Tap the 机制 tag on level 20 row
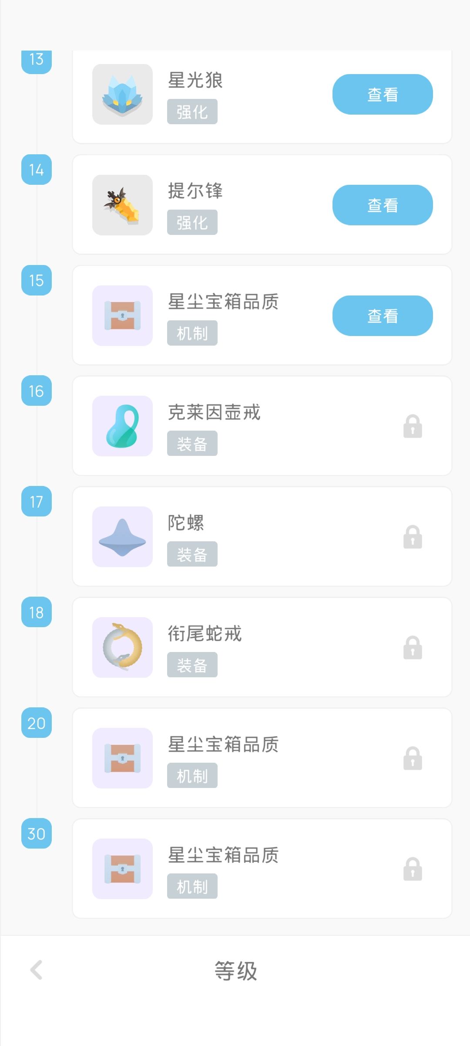 tap(192, 776)
